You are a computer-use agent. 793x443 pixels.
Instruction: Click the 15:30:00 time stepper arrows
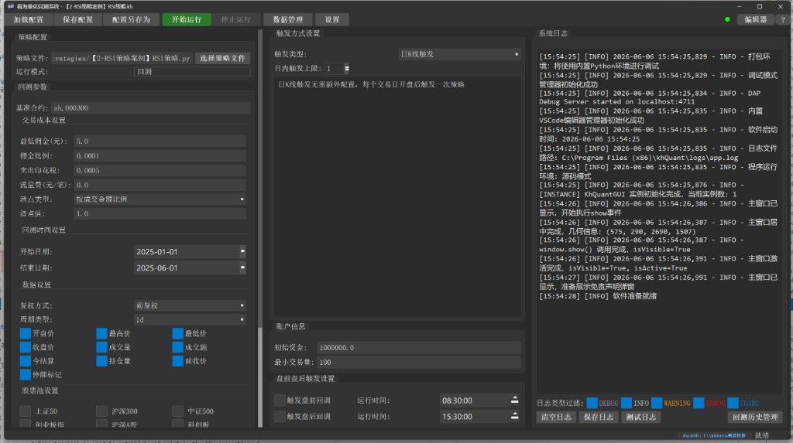[x=514, y=417]
